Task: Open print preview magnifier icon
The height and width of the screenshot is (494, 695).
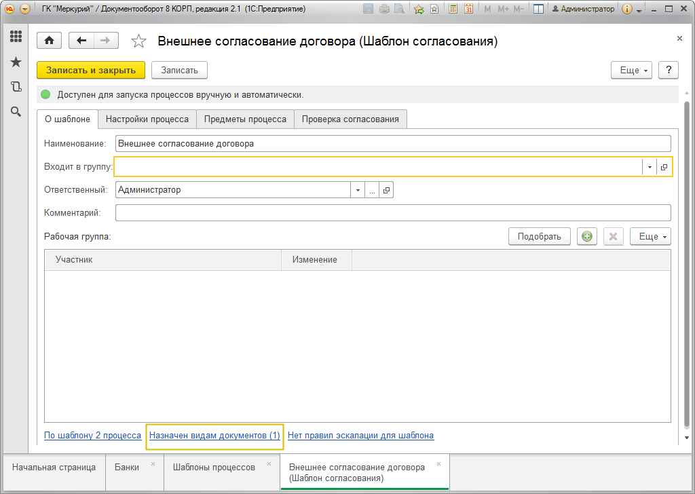Action: point(399,9)
